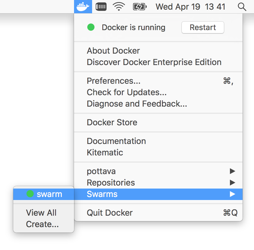
Task: Open Spotlight search magnifier icon
Action: coord(242,7)
